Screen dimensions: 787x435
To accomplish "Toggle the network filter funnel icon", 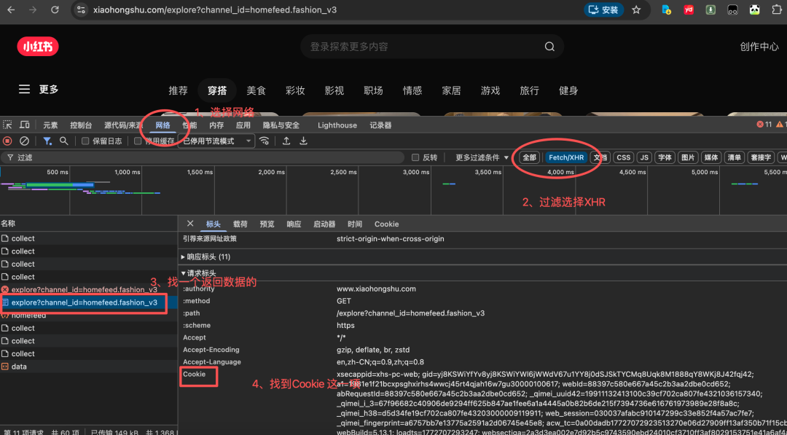I will coord(47,141).
